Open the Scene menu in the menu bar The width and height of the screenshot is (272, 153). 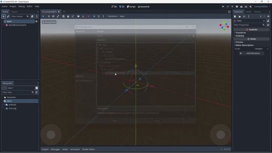[5, 6]
